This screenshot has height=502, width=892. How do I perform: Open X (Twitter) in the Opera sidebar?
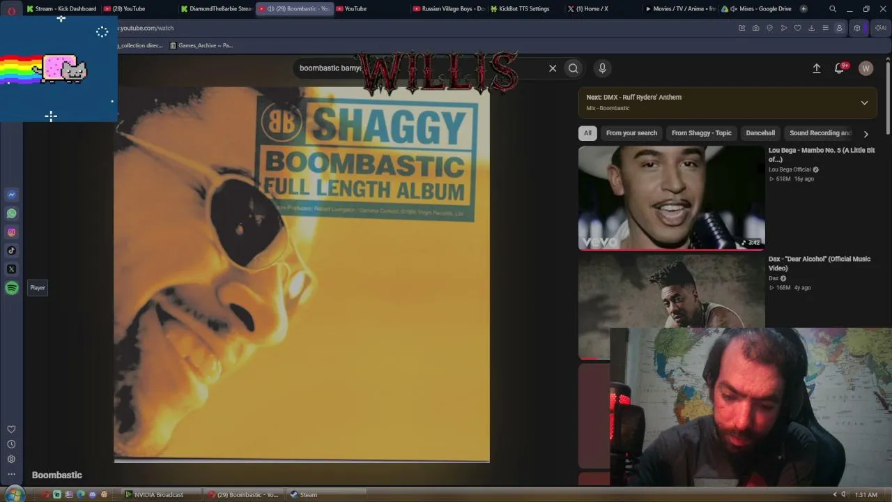click(x=11, y=269)
